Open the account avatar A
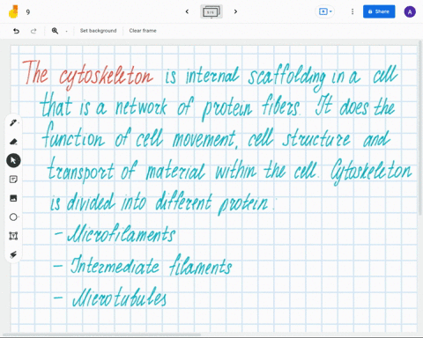 410,11
